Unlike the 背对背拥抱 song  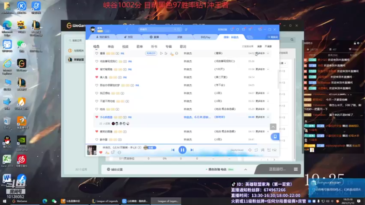tap(97, 69)
